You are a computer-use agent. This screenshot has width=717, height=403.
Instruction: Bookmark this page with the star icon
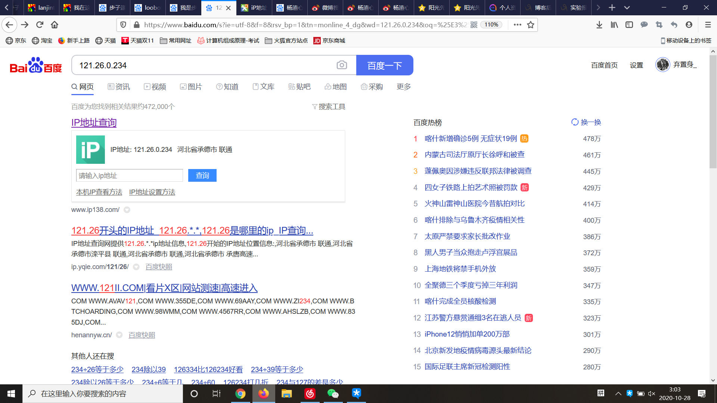(530, 25)
